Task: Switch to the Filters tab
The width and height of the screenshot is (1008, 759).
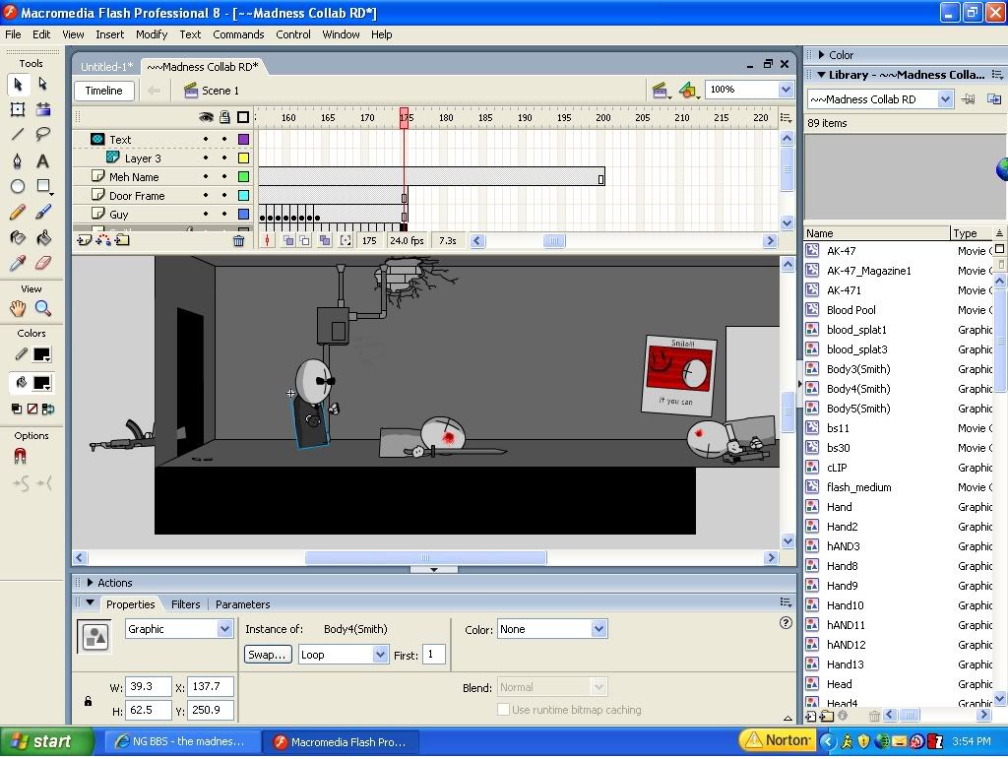Action: tap(185, 604)
